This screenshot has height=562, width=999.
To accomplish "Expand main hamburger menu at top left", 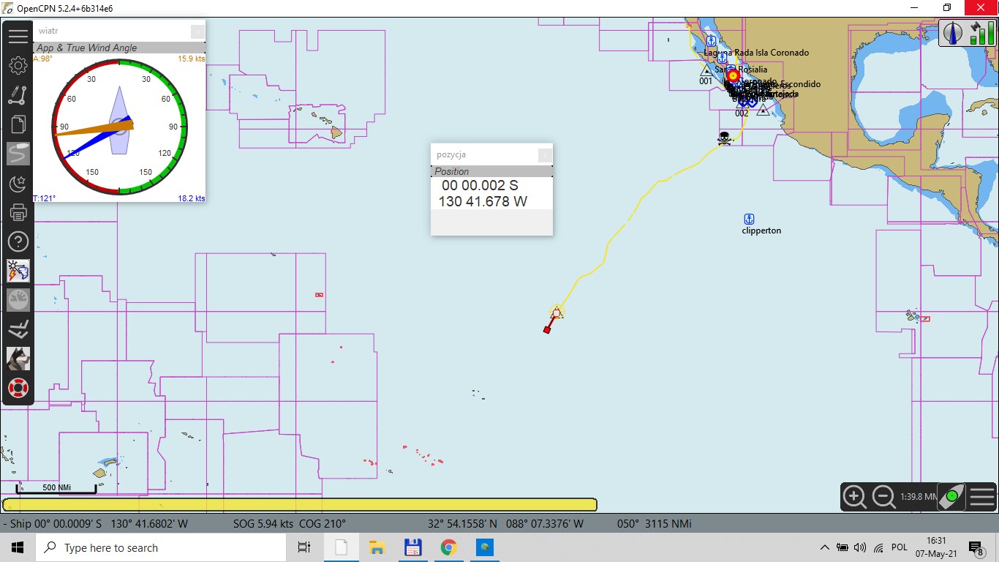I will pyautogui.click(x=18, y=36).
